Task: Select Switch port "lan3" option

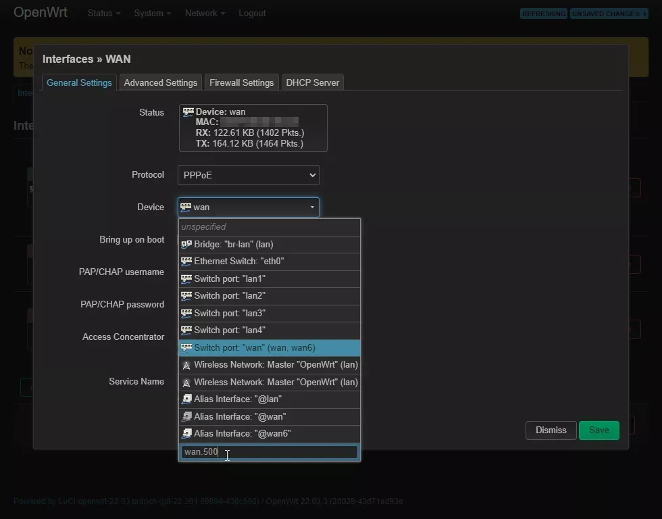Action: pos(270,314)
